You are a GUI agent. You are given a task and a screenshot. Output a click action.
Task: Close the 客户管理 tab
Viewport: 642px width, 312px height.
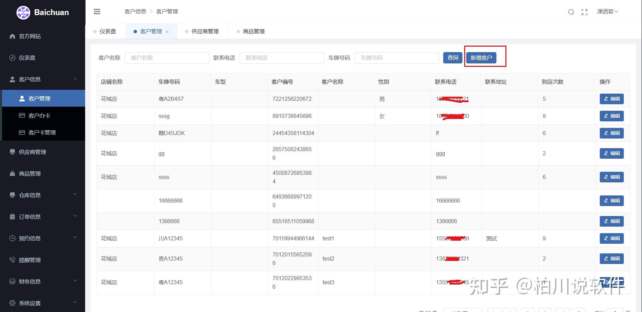(167, 32)
